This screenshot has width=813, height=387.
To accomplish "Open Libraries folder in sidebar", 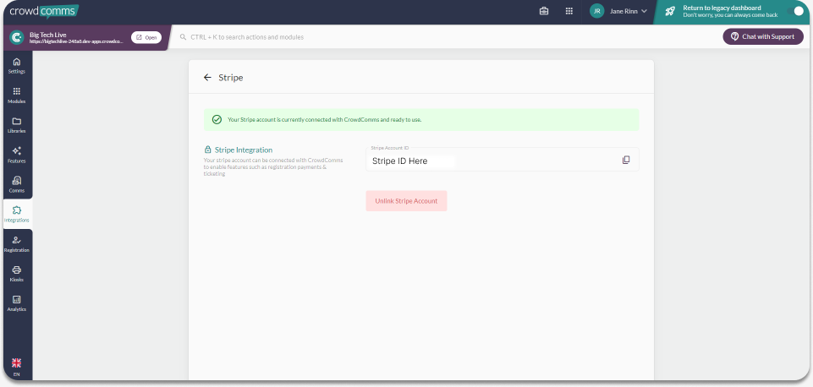I will (x=16, y=125).
